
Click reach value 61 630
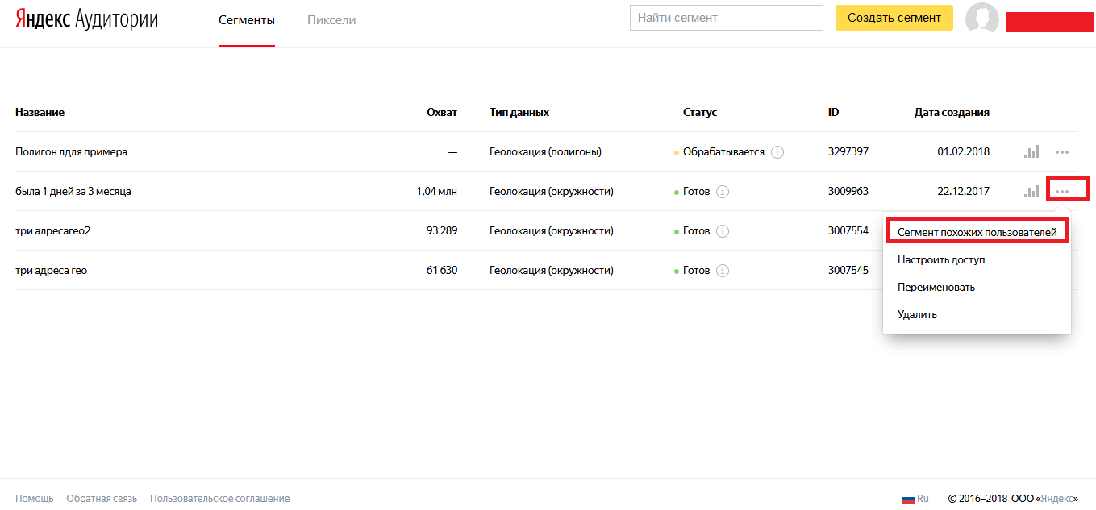click(x=442, y=271)
